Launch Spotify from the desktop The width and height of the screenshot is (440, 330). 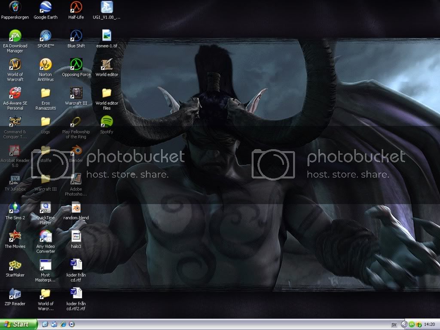point(107,125)
